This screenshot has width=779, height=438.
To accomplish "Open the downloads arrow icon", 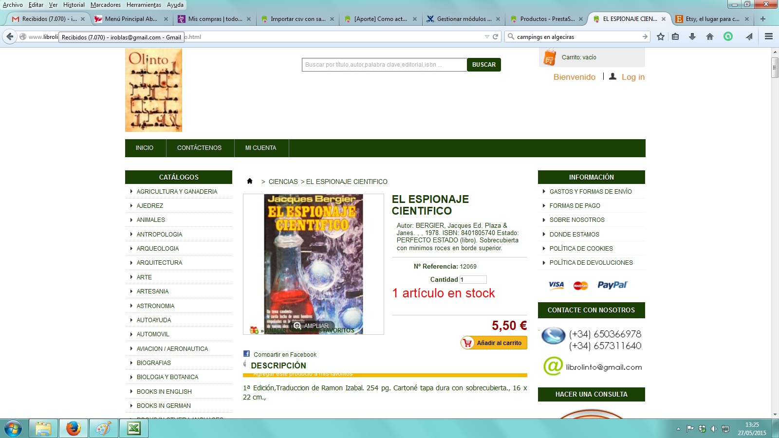I will tap(692, 36).
